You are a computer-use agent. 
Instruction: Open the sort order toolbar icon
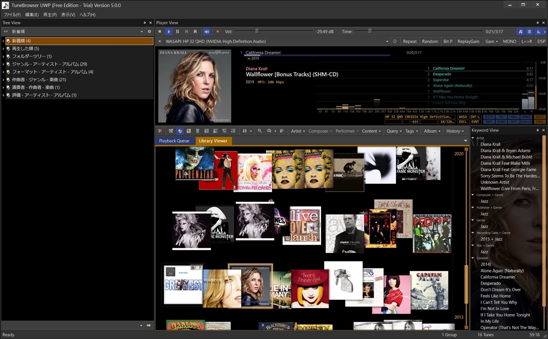pyautogui.click(x=246, y=131)
